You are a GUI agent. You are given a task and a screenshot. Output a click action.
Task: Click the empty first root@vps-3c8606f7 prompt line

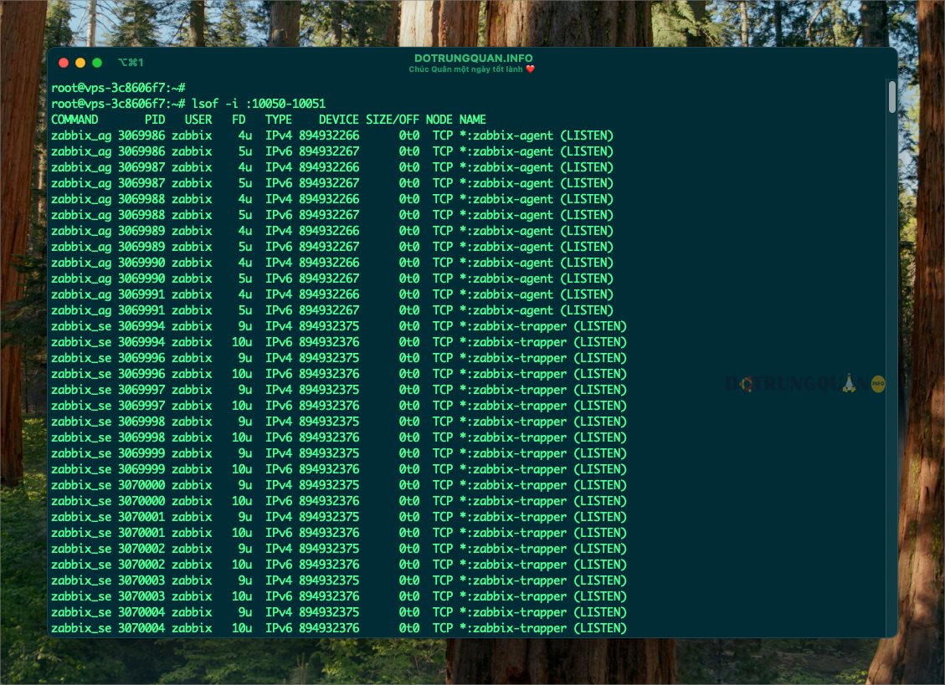118,88
